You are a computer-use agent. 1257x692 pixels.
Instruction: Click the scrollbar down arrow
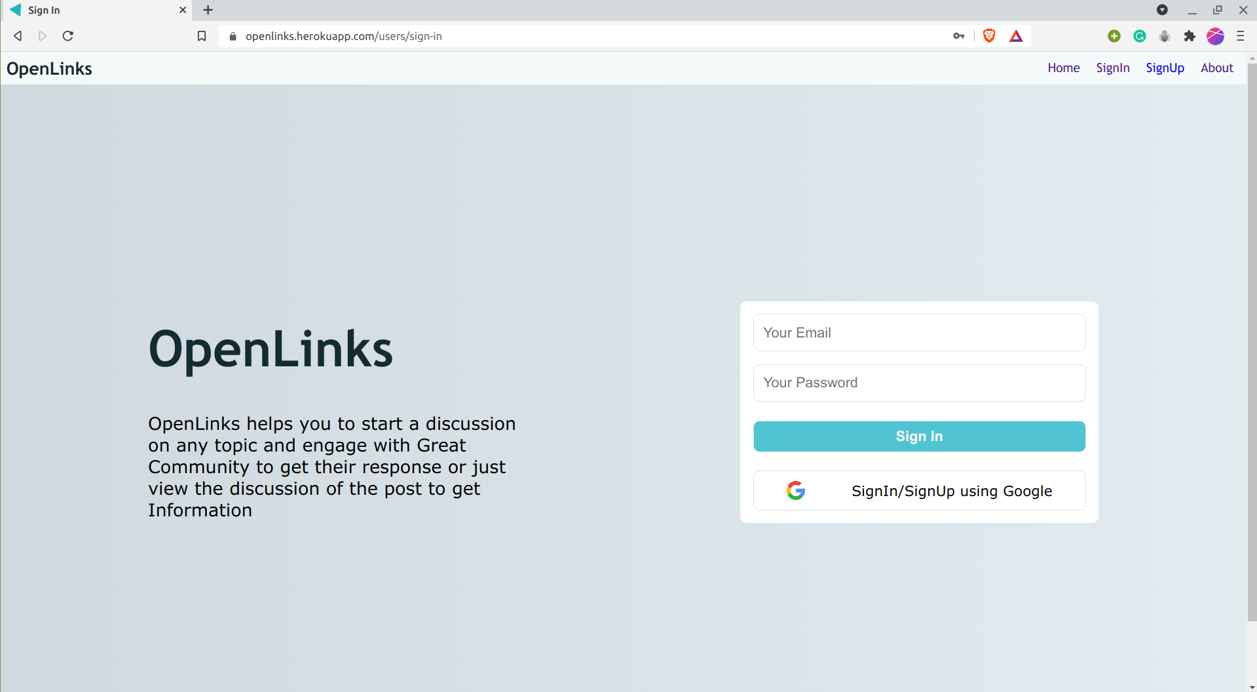(1252, 687)
